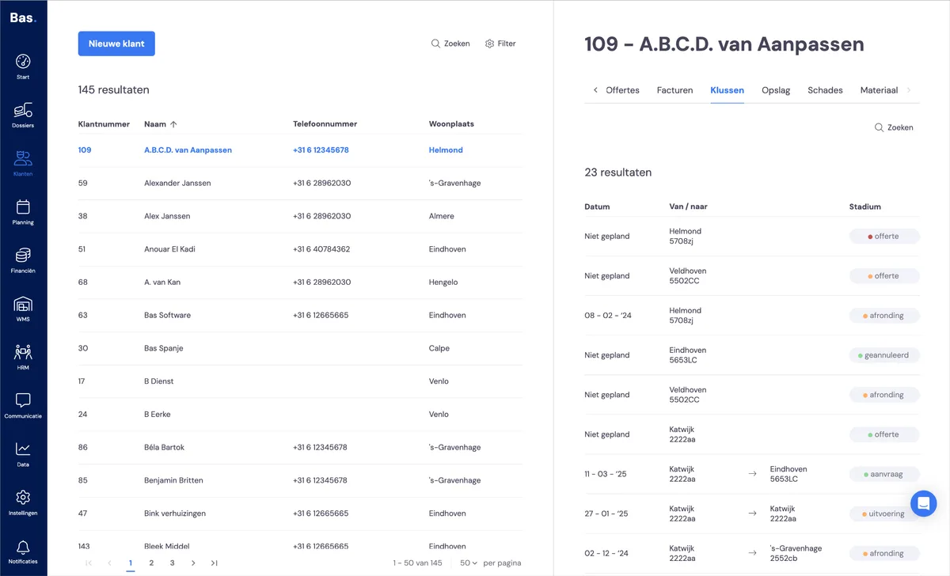Click the Telefoonnummer column header
This screenshot has width=950, height=576.
click(325, 124)
